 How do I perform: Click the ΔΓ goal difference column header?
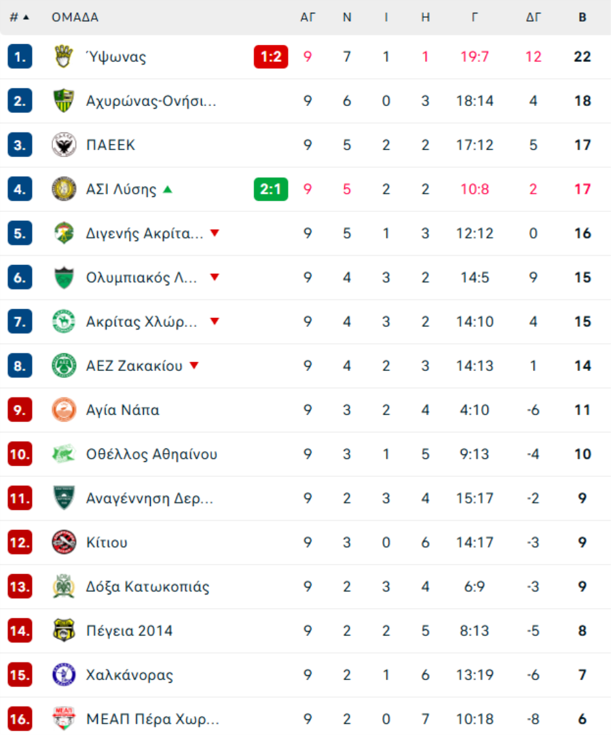(533, 18)
